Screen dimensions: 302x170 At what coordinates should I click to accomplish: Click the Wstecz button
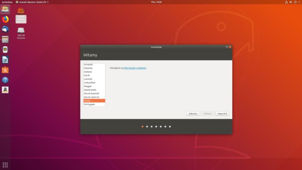tap(207, 114)
